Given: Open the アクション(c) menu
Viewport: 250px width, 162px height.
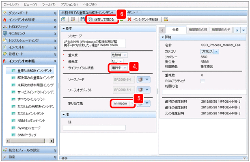Looking at the screenshot, I should (x=69, y=4).
